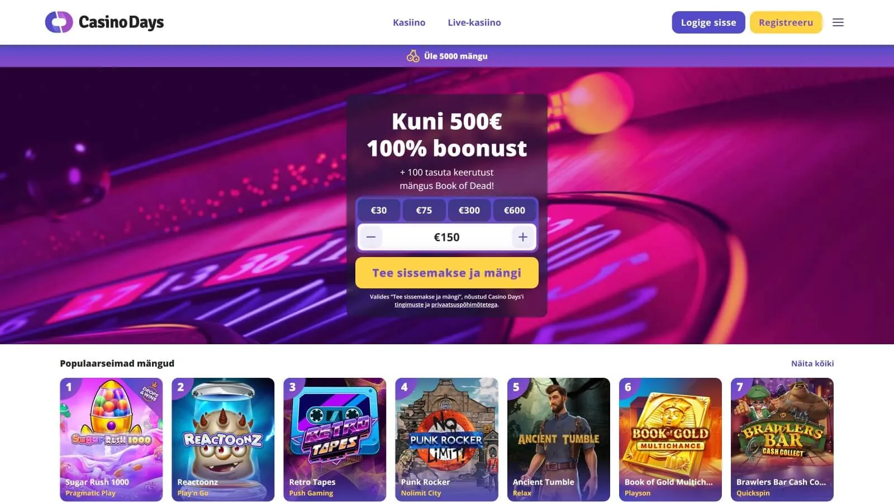The height and width of the screenshot is (503, 894).
Task: Click the €150 deposit amount field
Action: pyautogui.click(x=447, y=237)
